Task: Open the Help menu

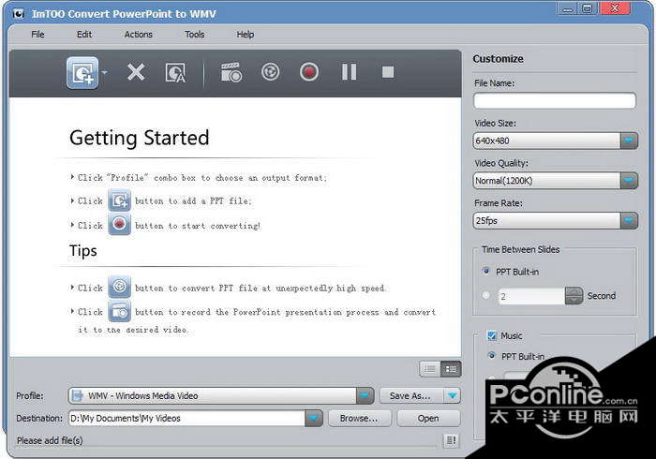Action: coord(246,35)
